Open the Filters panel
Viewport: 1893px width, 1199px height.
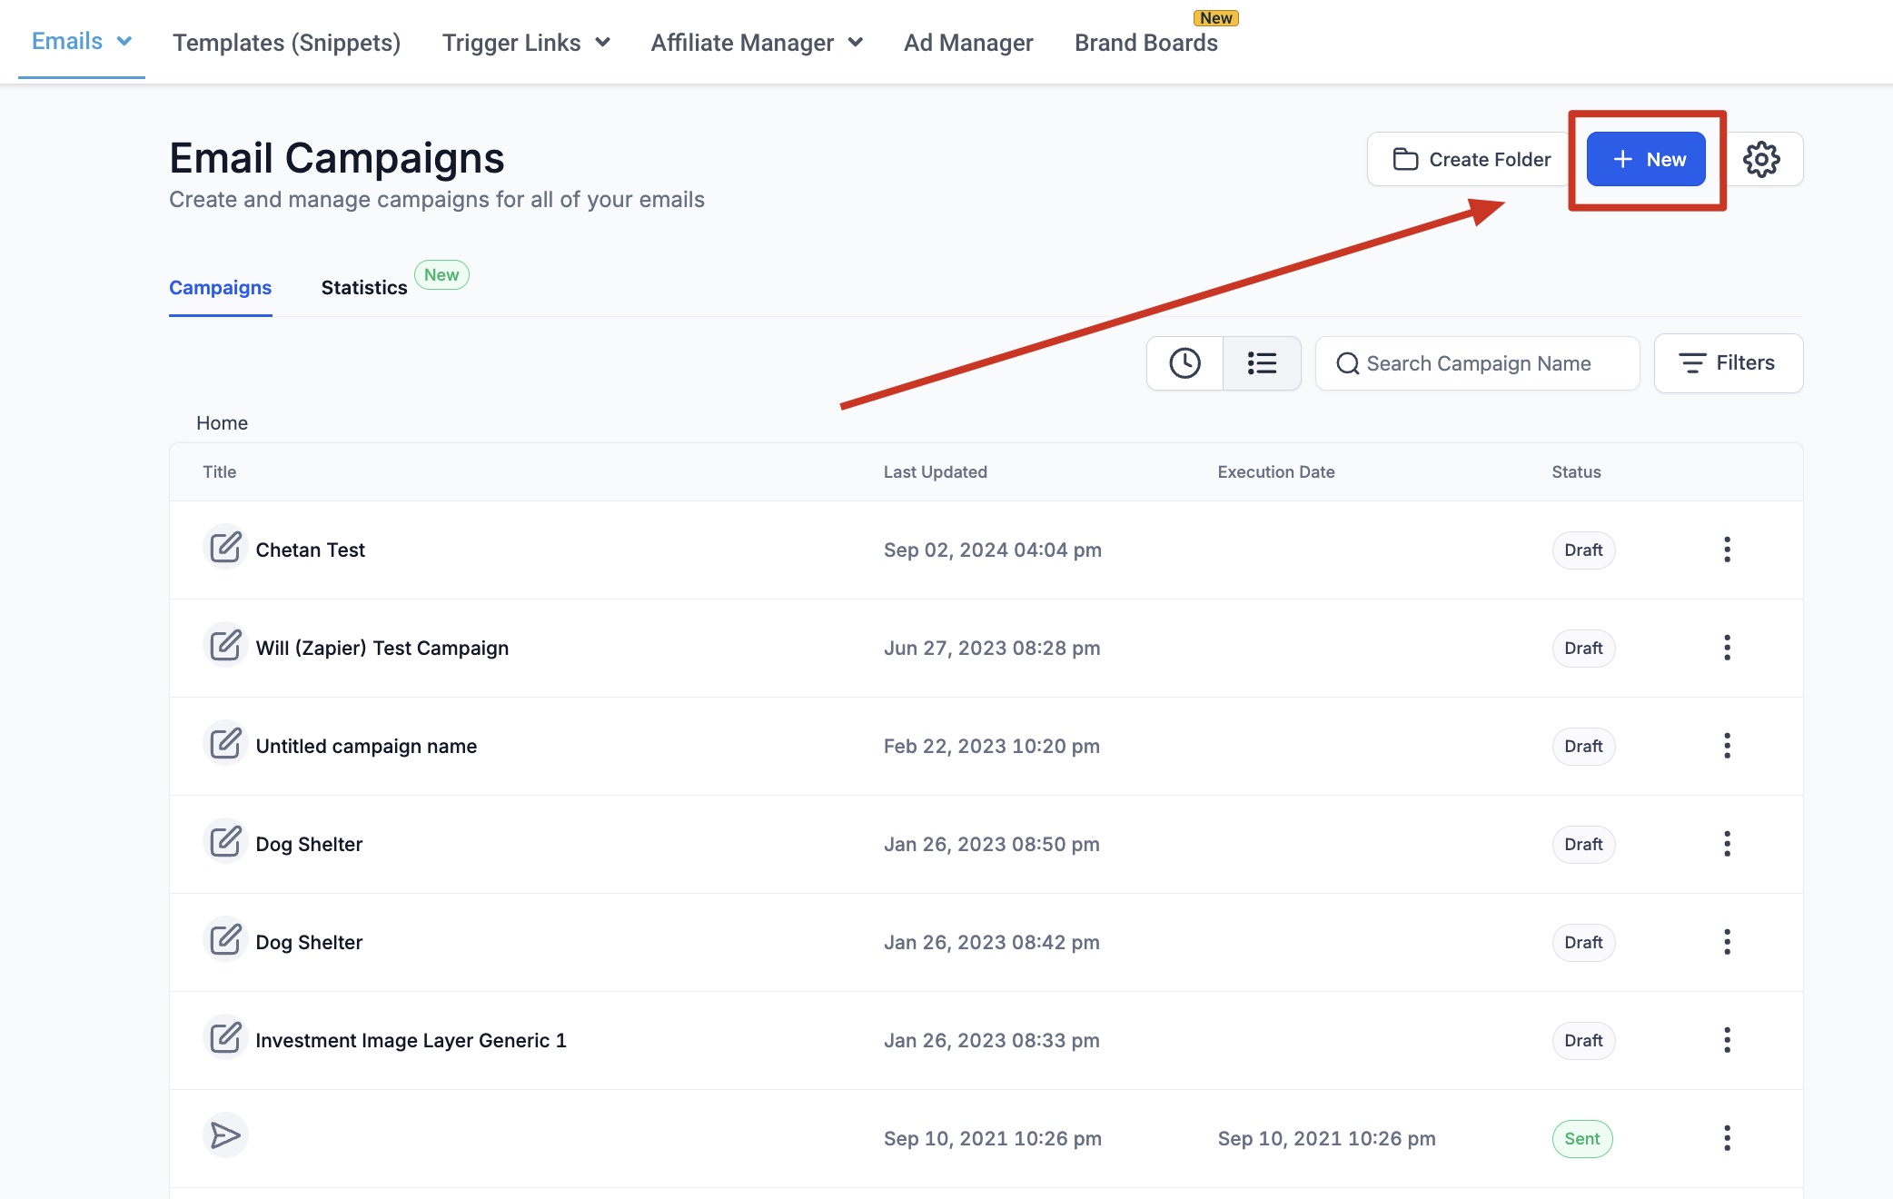(1728, 363)
